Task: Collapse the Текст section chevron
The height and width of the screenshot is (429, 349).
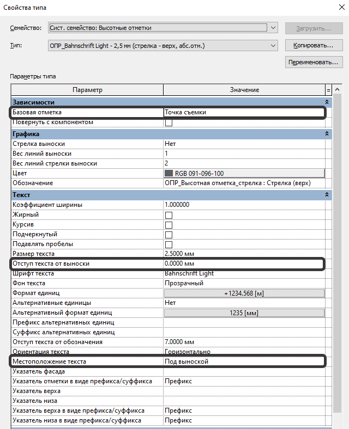Action: (x=327, y=195)
